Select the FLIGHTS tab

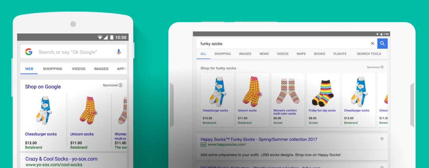340,54
